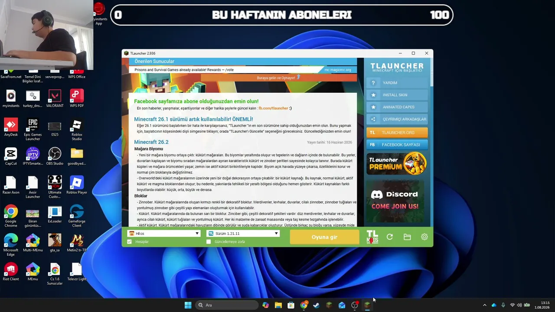This screenshot has height=312, width=555.
Task: Click the TLAUNCHER.ORG sidebar button
Action: [x=397, y=133]
